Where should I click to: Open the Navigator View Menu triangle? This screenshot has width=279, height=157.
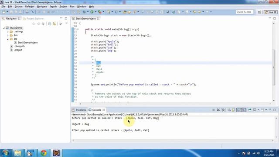coord(67,24)
